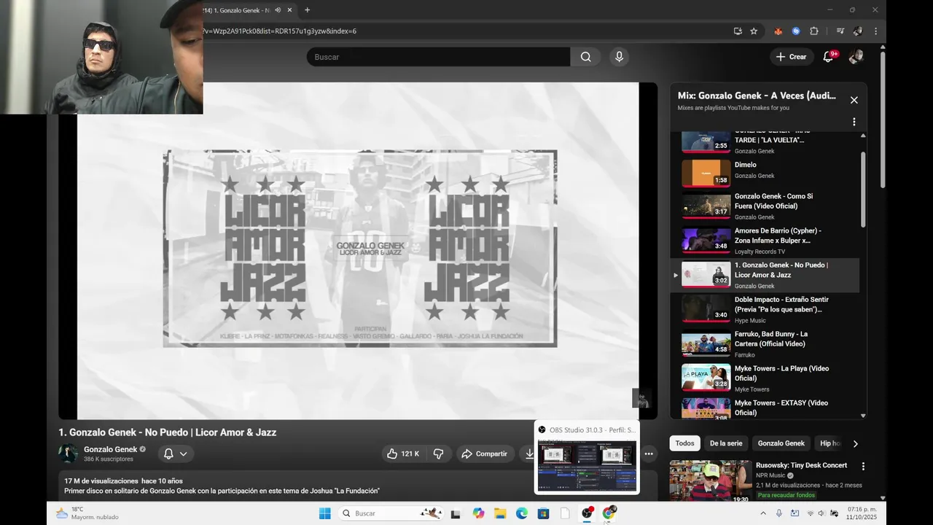
Task: Play Farruko, Bad Bunny - La Cartera
Action: pos(765,344)
